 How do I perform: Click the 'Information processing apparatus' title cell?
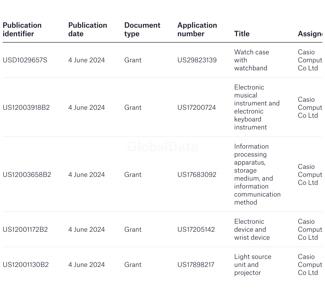point(257,174)
